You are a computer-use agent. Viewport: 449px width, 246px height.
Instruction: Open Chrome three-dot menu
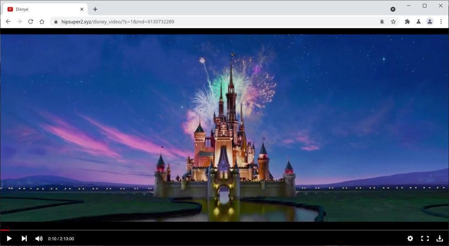click(x=441, y=21)
